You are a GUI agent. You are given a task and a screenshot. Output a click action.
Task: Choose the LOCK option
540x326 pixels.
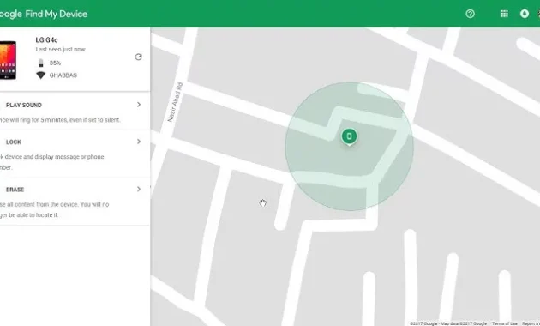coord(75,154)
